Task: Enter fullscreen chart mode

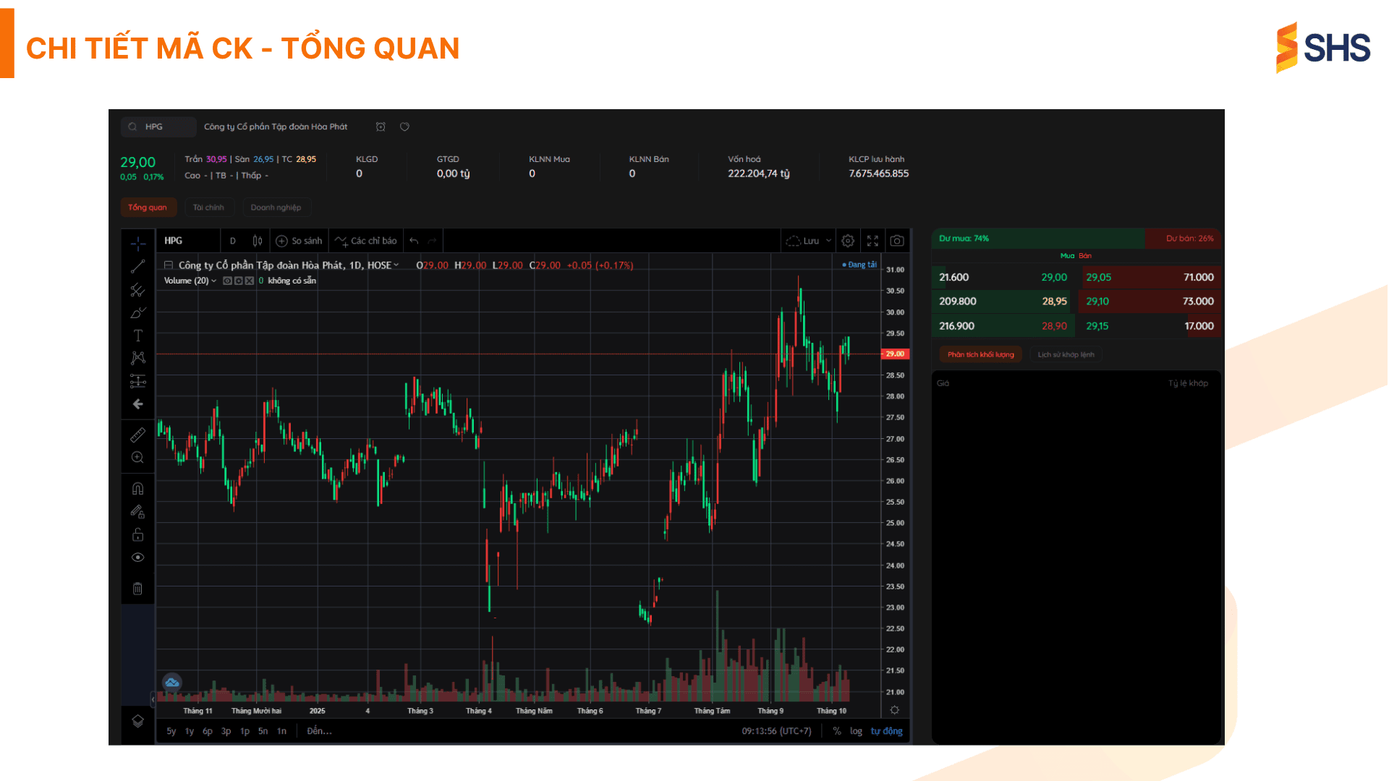Action: (x=872, y=241)
